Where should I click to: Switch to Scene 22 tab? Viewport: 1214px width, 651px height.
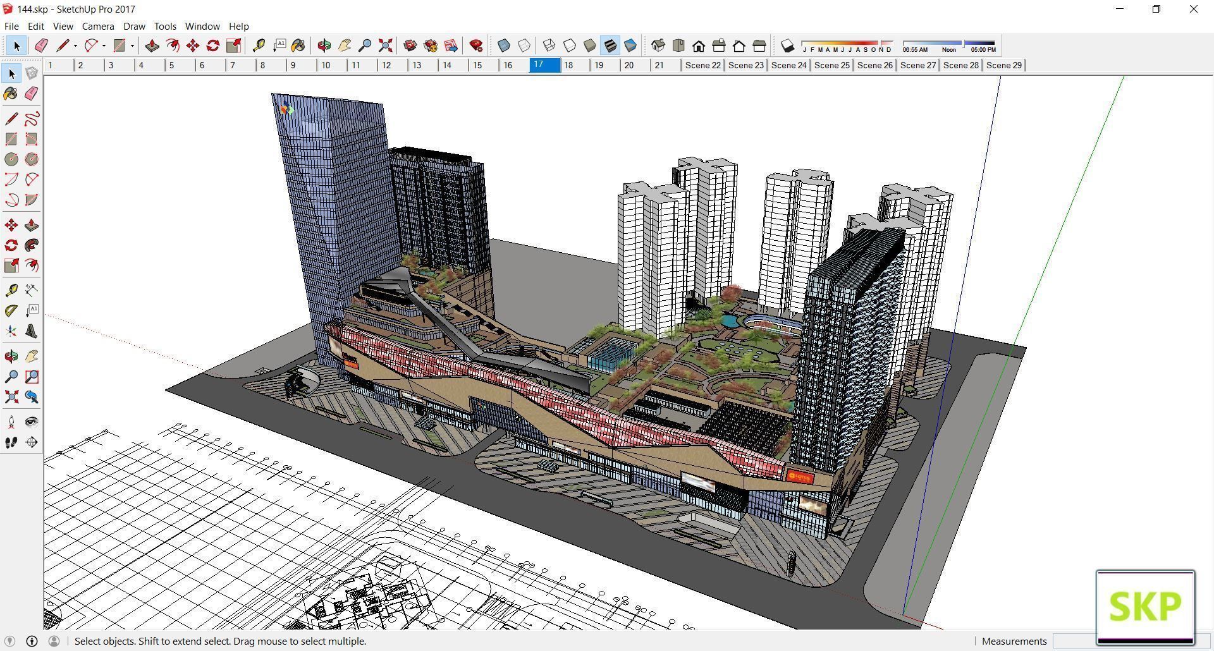click(702, 65)
